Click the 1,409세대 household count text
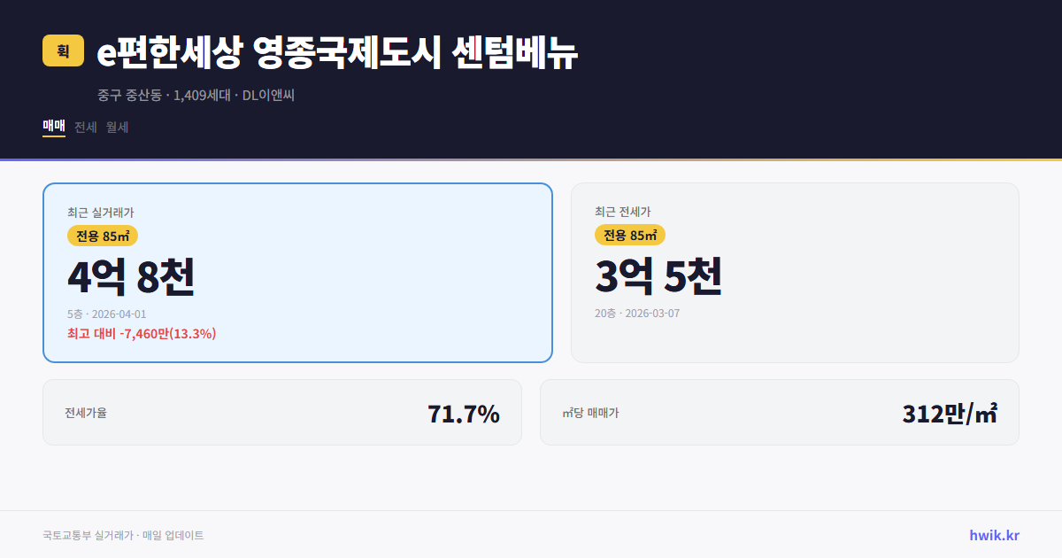The image size is (1062, 558). pyautogui.click(x=201, y=95)
